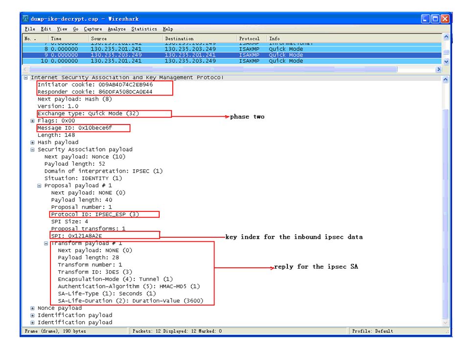The width and height of the screenshot is (470, 353).
Task: Select Payload length: 52 line
Action: point(74,164)
